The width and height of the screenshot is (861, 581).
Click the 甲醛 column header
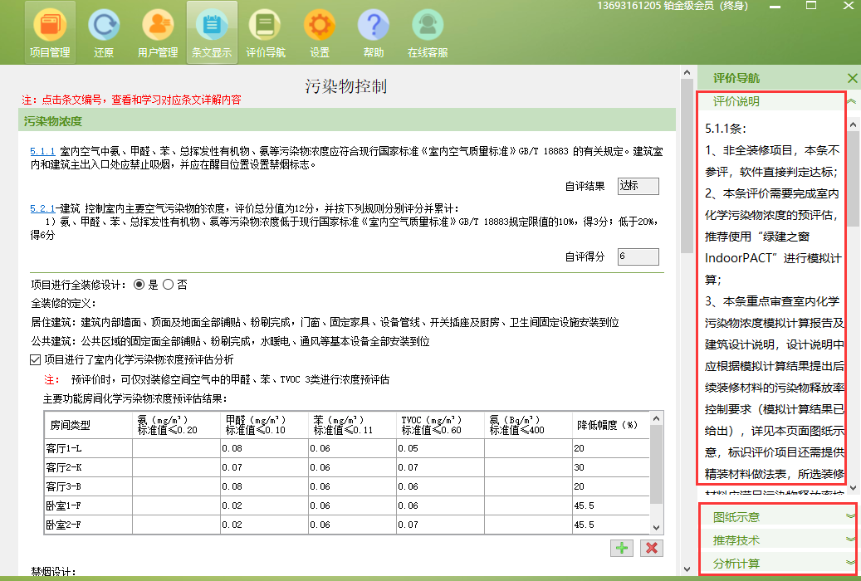coord(264,425)
